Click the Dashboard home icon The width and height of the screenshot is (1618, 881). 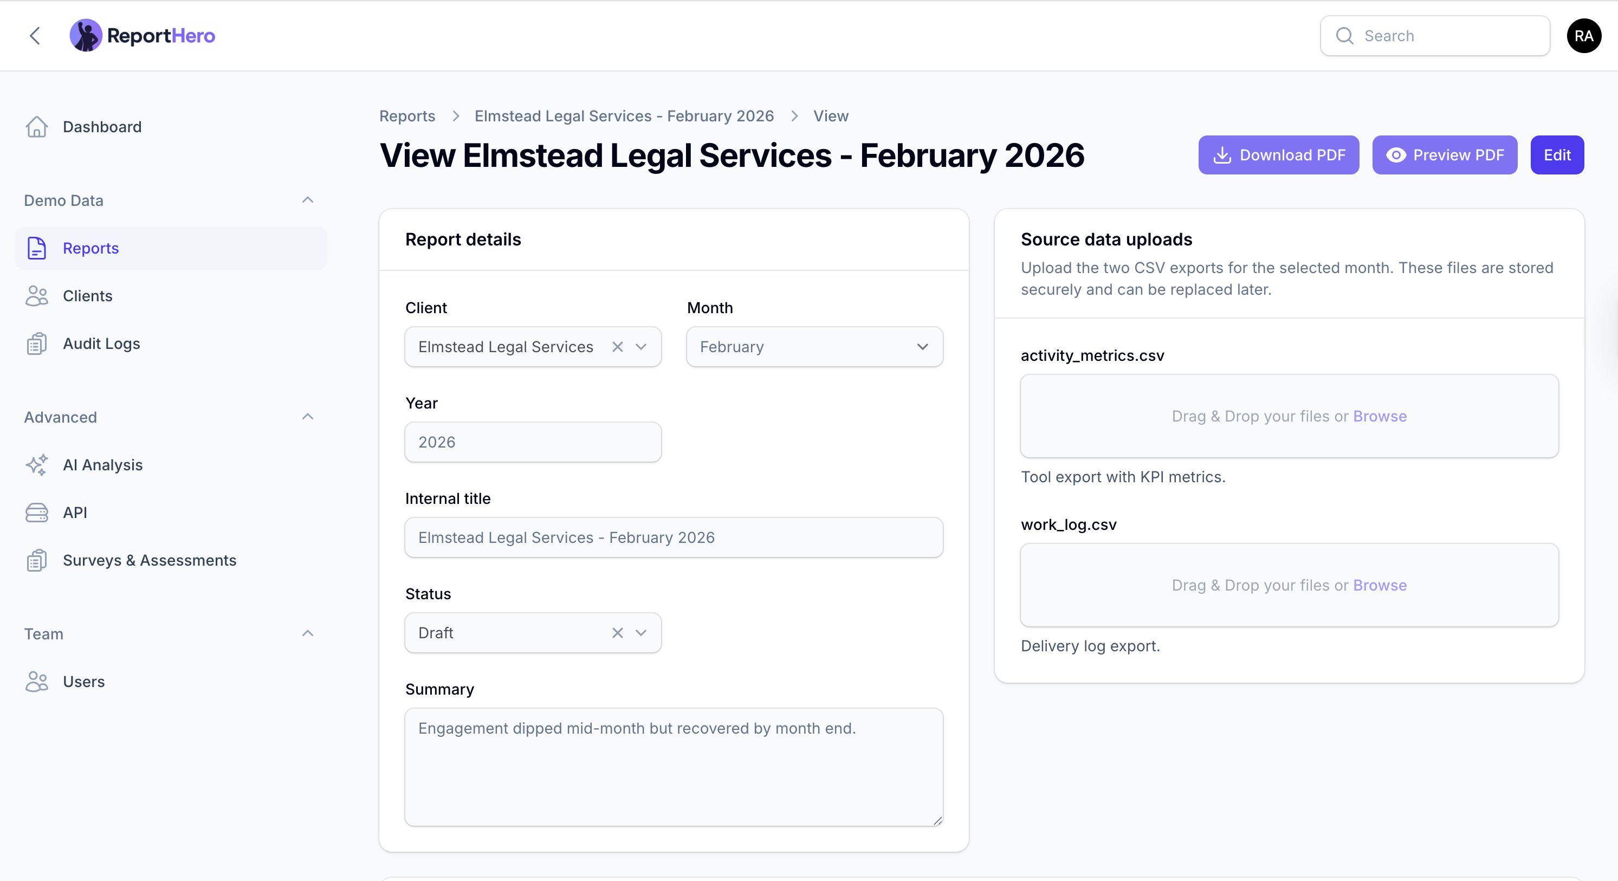(36, 127)
